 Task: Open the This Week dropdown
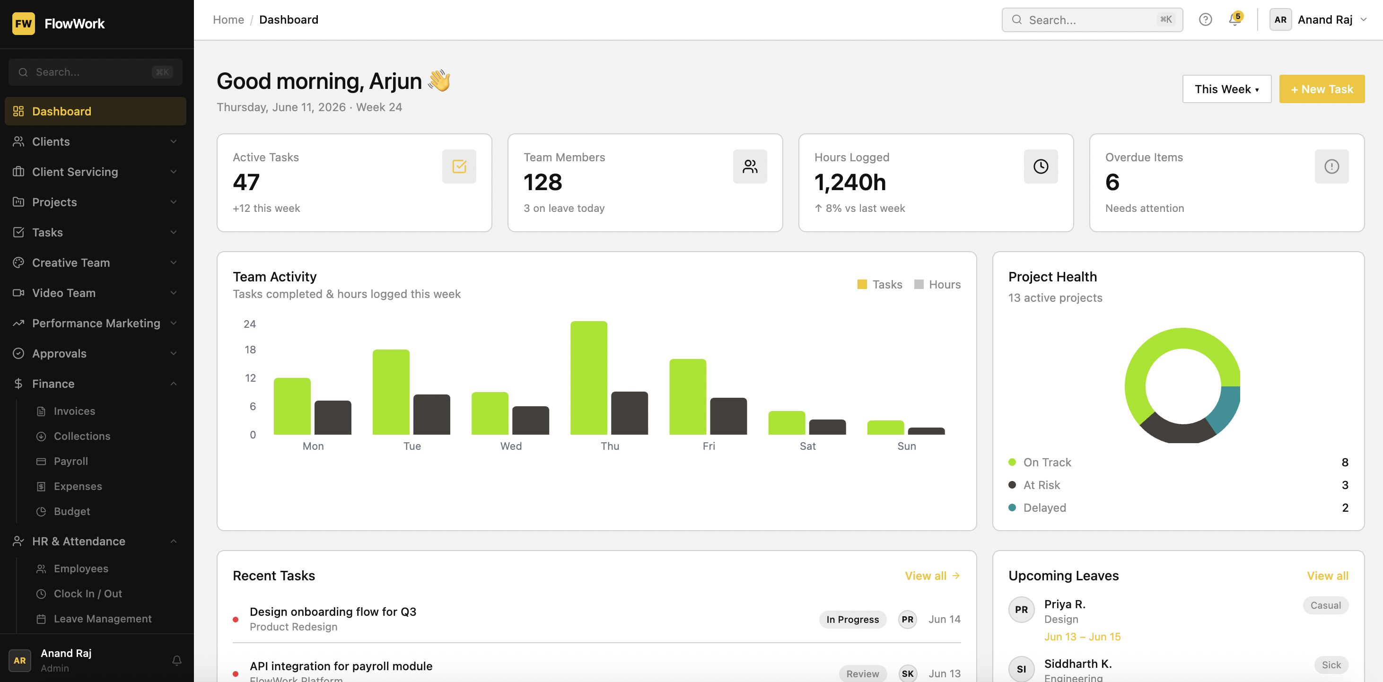pos(1226,89)
